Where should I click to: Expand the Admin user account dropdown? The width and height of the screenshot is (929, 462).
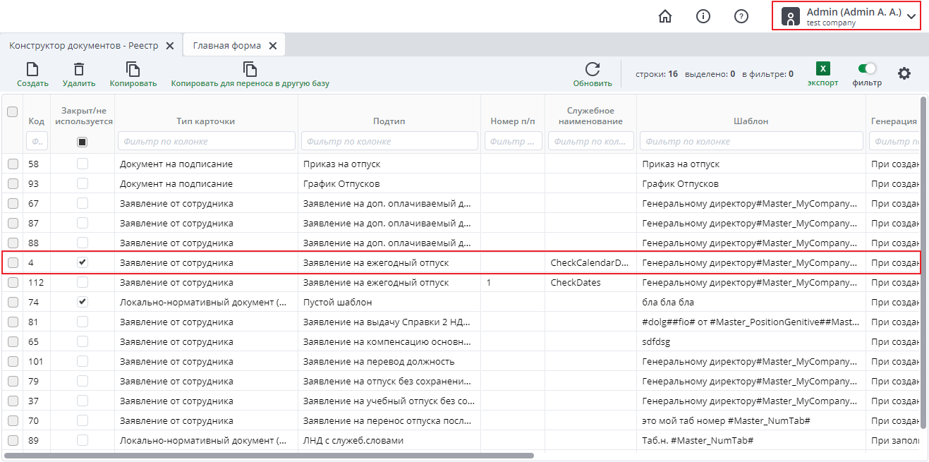pos(912,17)
